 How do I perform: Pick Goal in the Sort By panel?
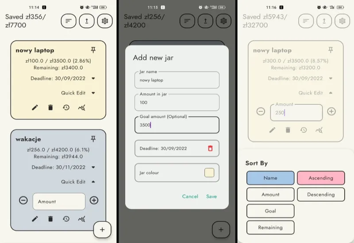tap(270, 211)
